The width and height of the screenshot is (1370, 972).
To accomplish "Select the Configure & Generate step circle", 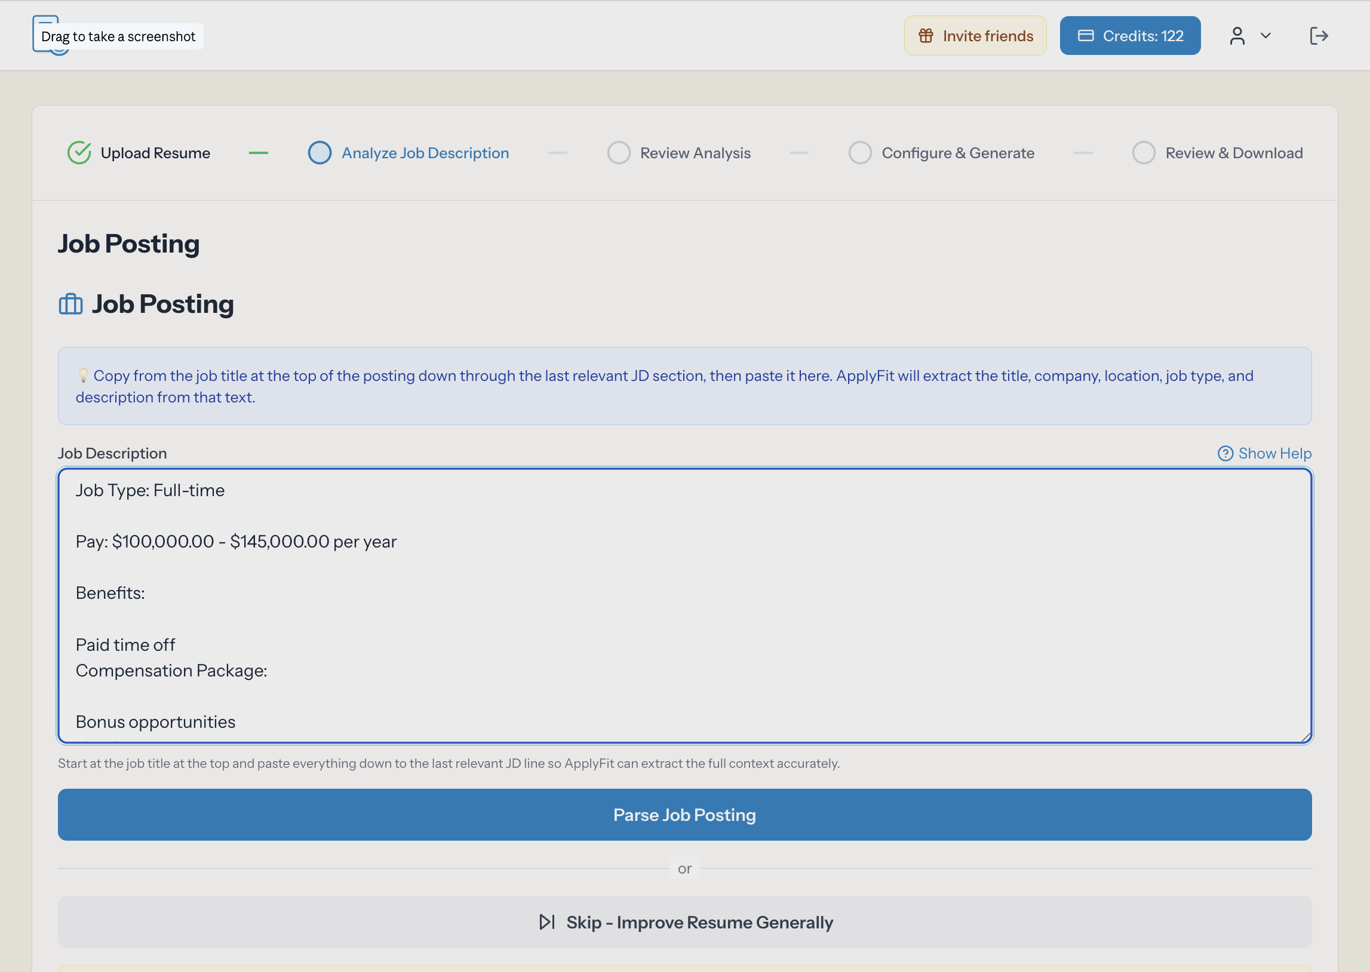I will (860, 153).
